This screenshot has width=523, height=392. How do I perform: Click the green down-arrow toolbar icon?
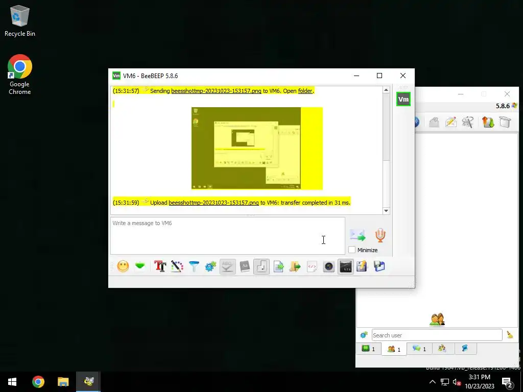[140, 266]
